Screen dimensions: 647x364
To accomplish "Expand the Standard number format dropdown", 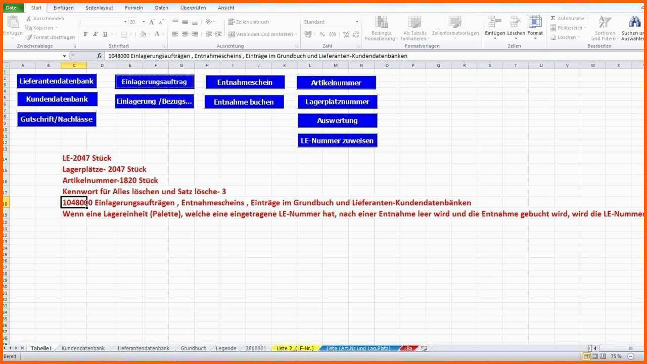I will [357, 22].
